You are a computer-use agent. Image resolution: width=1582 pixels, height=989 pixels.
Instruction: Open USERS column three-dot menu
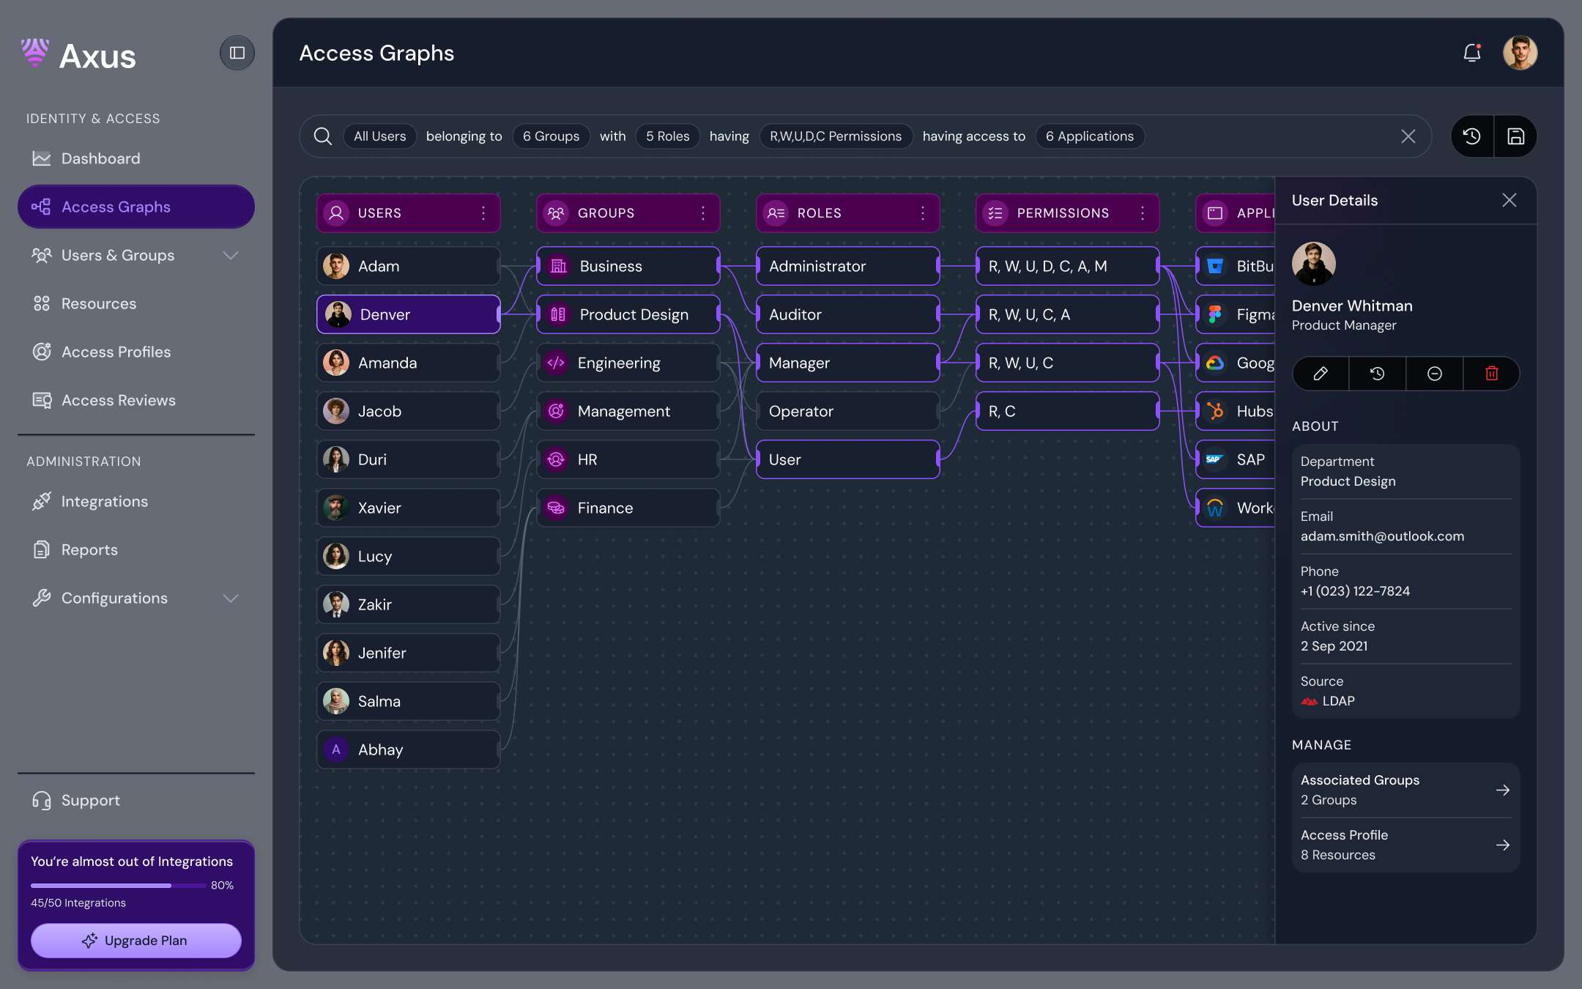pyautogui.click(x=483, y=213)
